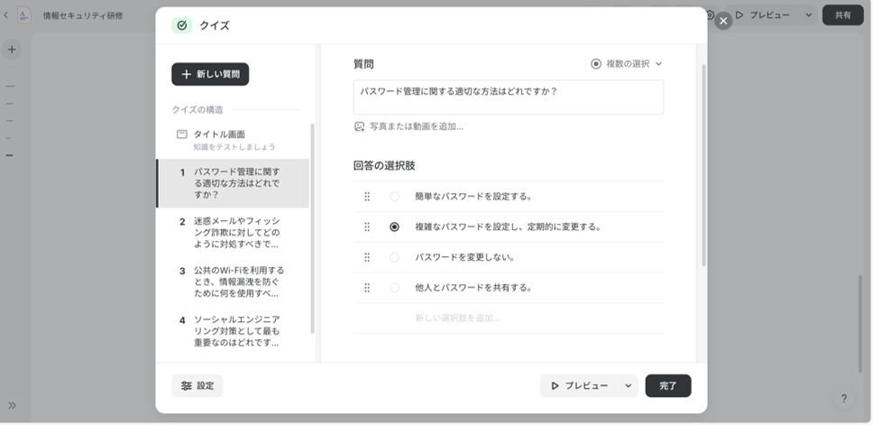Click the quiz checkmark icon in dialog header
This screenshot has height=425, width=873.
(x=181, y=25)
